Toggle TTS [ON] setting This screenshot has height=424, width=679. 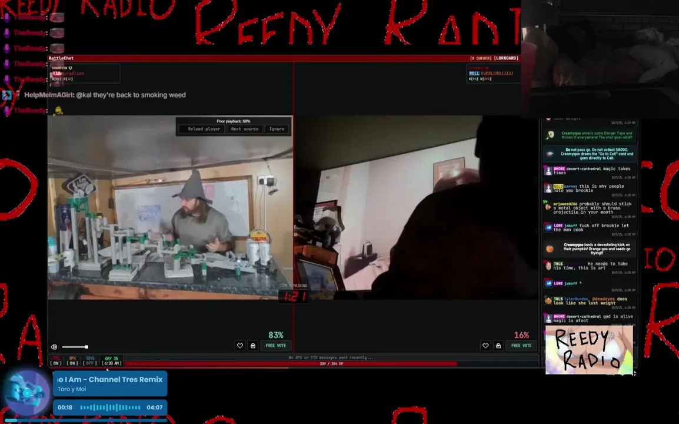tap(56, 361)
